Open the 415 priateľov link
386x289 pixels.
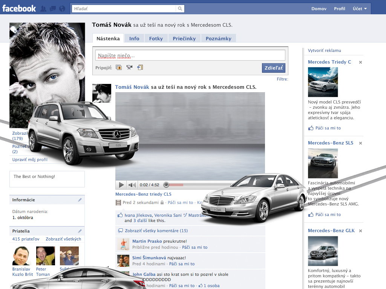[26, 239]
